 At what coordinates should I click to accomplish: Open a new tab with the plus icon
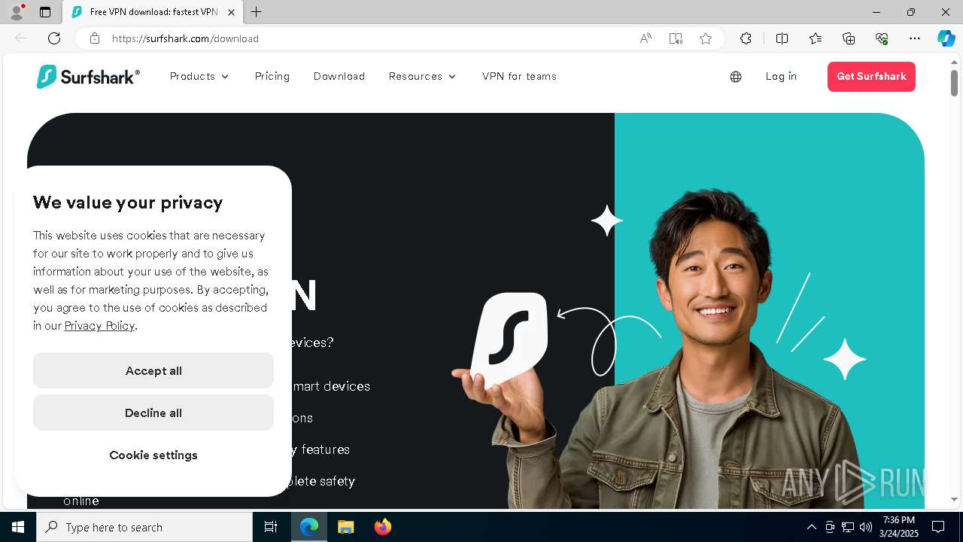coord(257,12)
